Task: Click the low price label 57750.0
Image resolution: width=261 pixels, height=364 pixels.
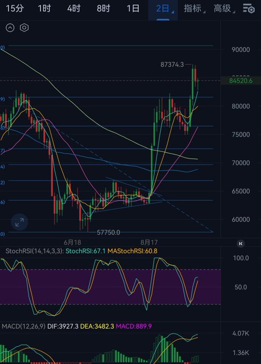Action: (108, 232)
